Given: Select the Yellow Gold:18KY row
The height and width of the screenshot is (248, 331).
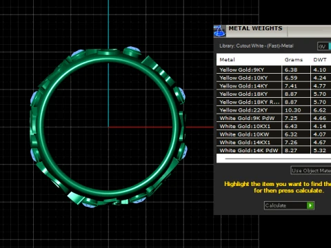Looking at the screenshot, I should point(274,94).
